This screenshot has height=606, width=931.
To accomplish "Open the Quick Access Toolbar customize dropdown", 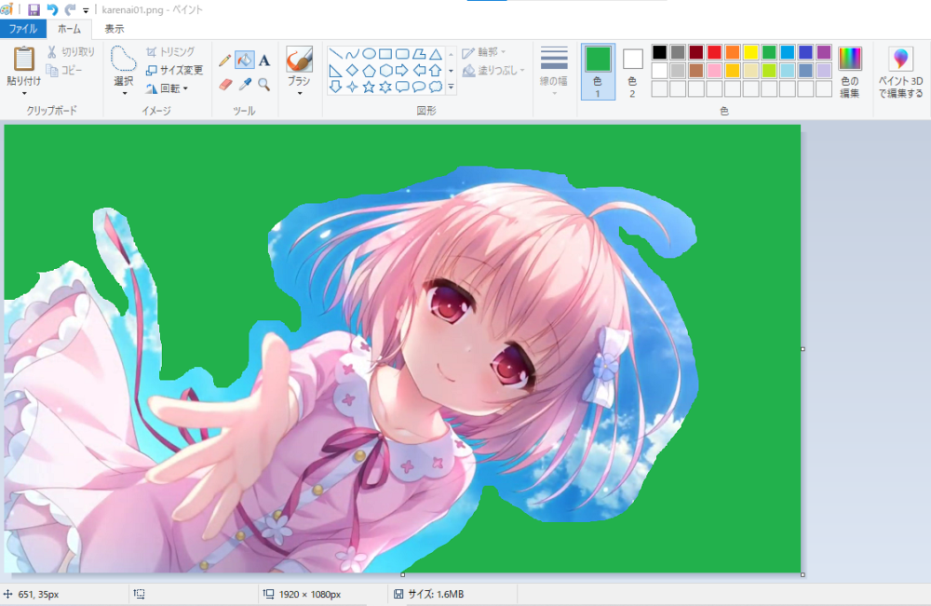I will point(86,10).
